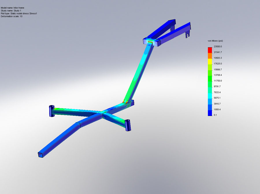Click the yellow band of the stress legend
This screenshot has height=194, width=260.
210,62
